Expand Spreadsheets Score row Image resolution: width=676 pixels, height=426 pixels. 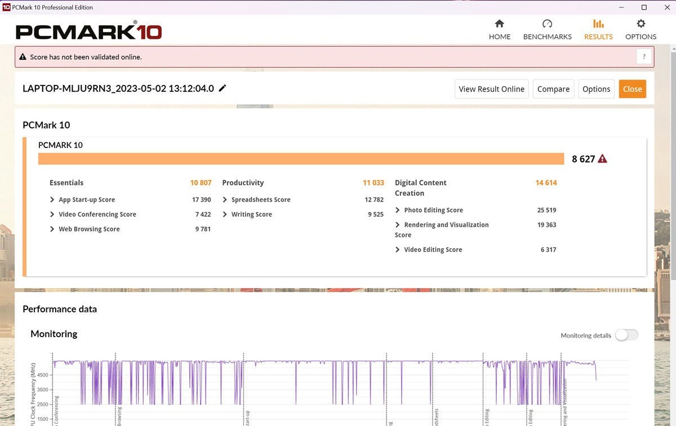click(225, 200)
